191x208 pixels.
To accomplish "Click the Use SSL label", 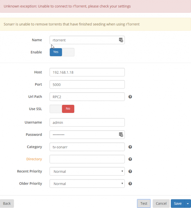I will click(x=35, y=109).
